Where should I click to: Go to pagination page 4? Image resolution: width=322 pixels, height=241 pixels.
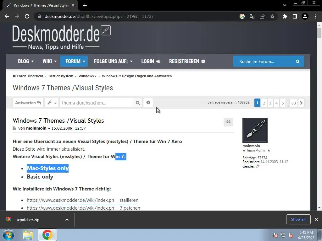point(276,103)
